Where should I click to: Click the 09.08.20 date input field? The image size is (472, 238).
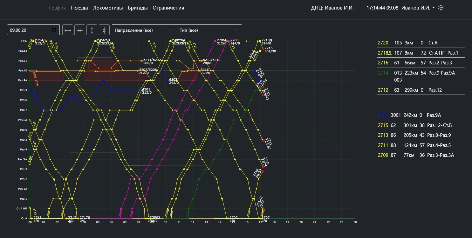tap(33, 30)
